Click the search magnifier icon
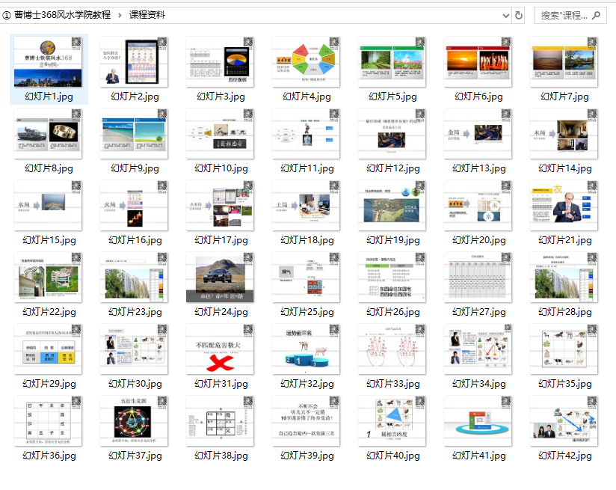Viewport: 616px width, 490px height. pos(596,16)
